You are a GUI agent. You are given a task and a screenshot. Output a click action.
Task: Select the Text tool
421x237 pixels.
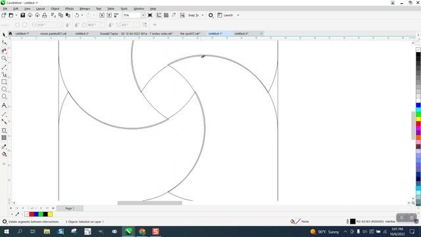tap(4, 105)
